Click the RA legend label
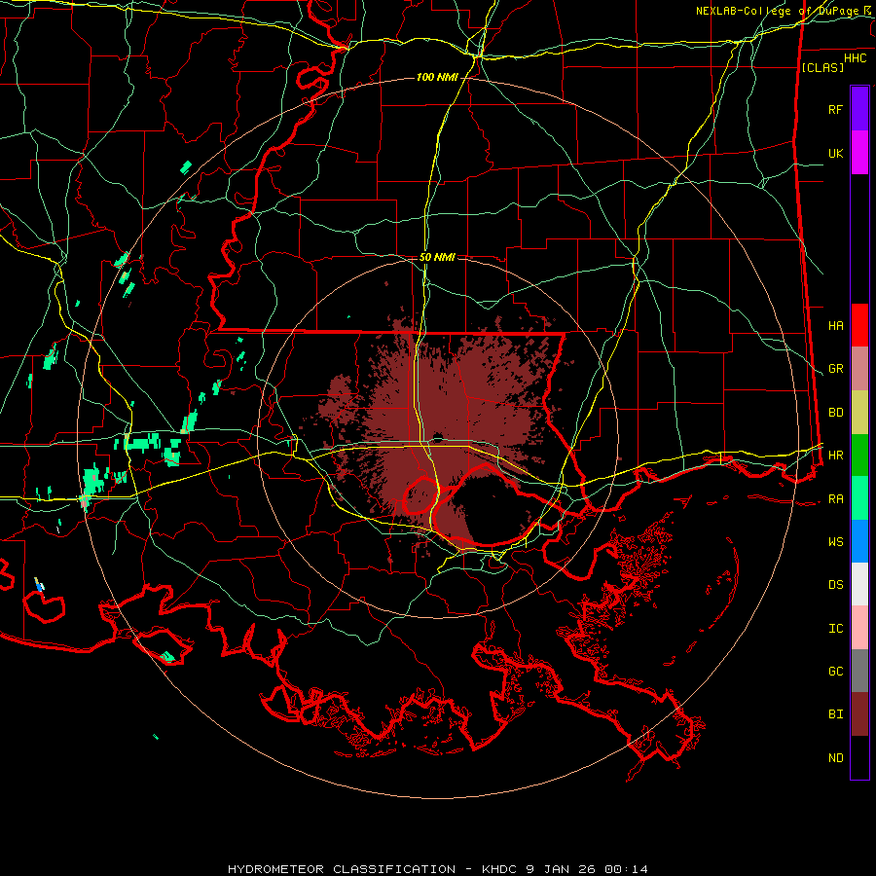 click(835, 499)
